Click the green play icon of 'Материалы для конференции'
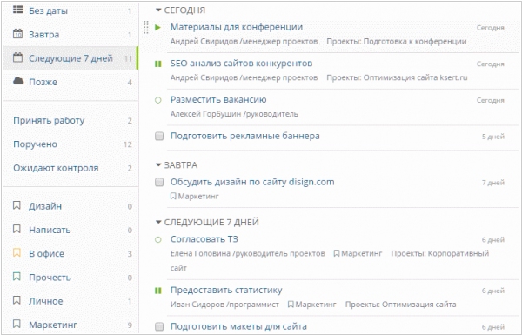Viewport: 522px width, 335px height. [x=158, y=27]
